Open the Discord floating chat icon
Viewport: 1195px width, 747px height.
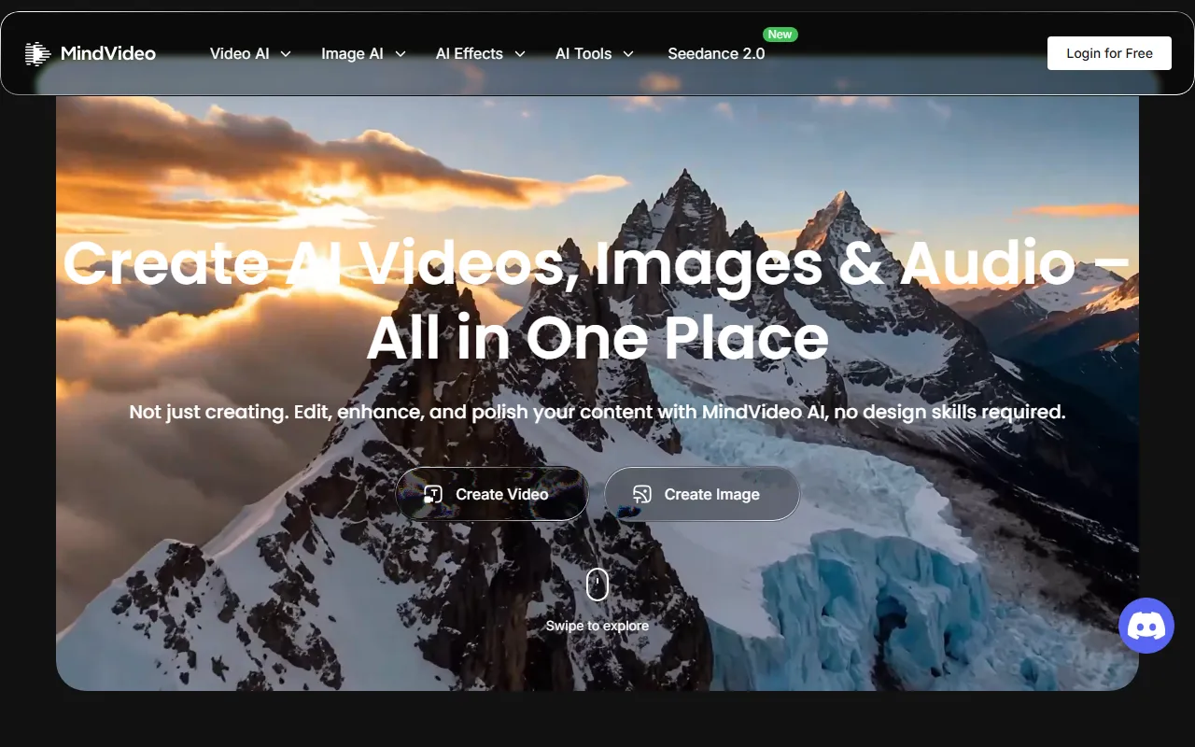(x=1146, y=626)
